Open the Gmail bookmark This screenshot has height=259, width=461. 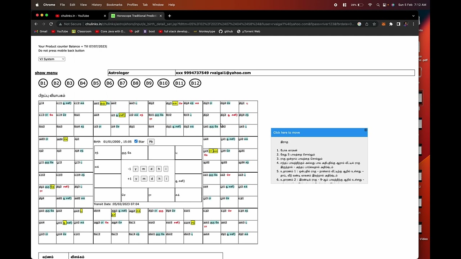click(40, 31)
